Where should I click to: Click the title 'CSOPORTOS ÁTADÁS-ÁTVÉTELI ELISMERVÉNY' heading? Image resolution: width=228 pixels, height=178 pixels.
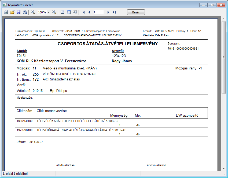(108, 44)
